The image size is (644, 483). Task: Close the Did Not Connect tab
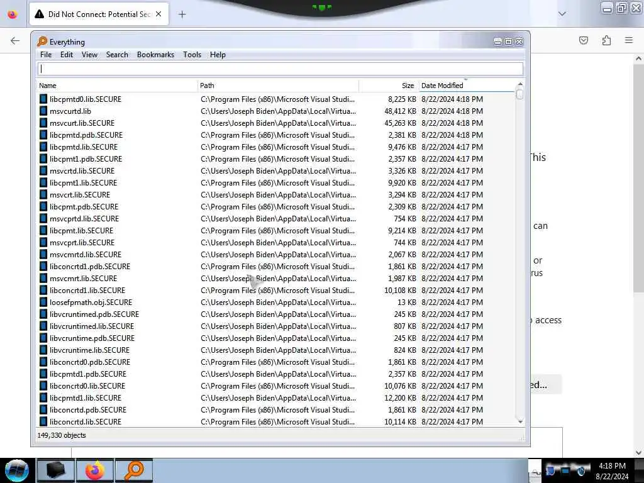(x=158, y=14)
